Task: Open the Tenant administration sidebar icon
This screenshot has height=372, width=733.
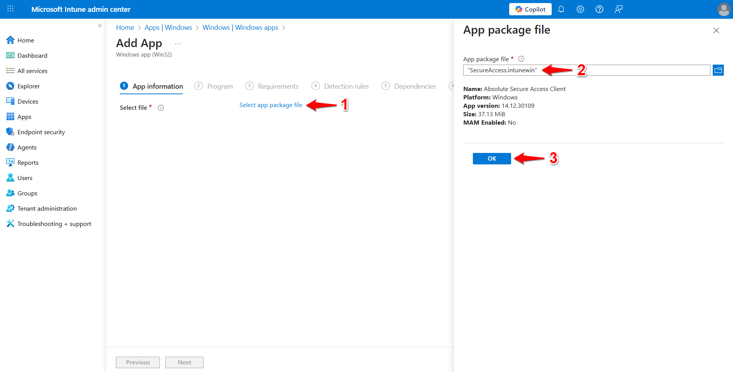Action: (10, 208)
